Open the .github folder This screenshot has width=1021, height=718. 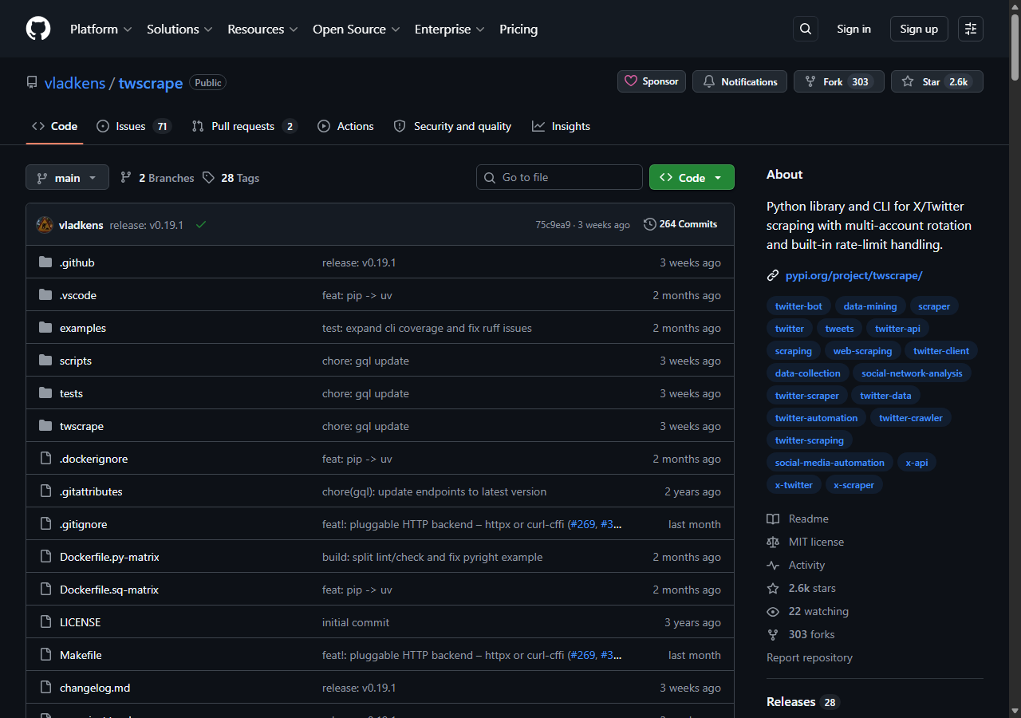[77, 262]
